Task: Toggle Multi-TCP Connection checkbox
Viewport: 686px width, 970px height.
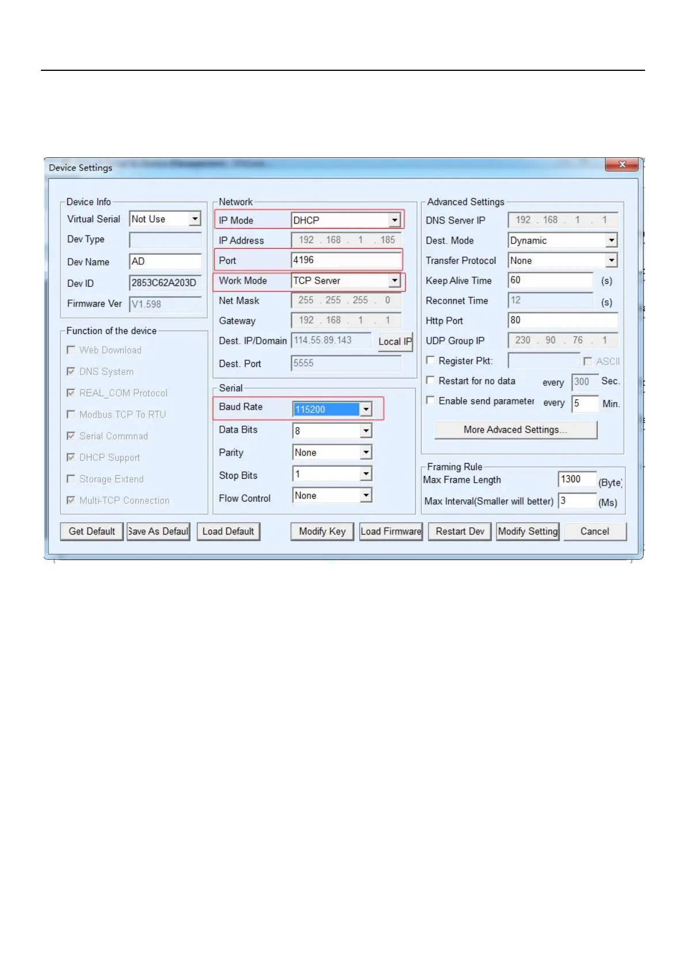Action: click(x=71, y=501)
